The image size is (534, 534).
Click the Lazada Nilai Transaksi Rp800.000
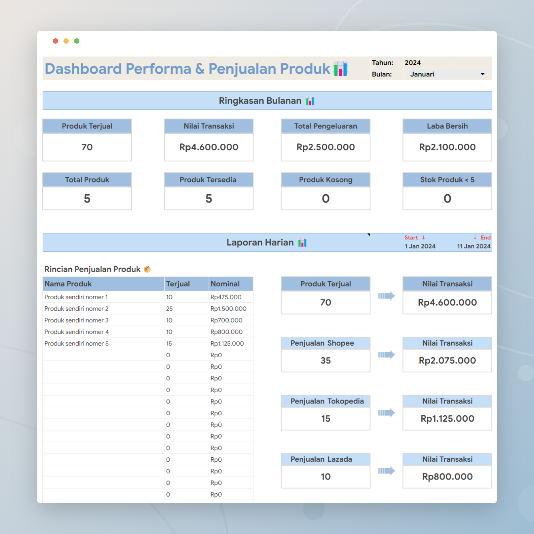[x=447, y=477]
